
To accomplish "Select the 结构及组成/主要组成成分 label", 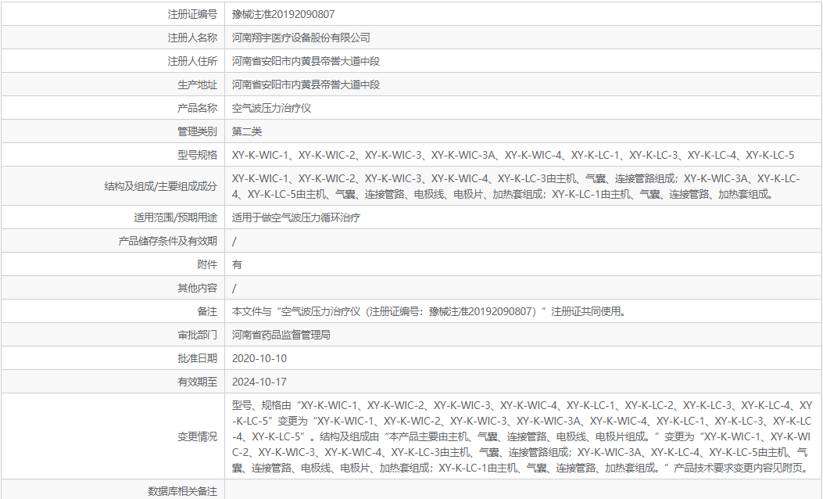I will [x=160, y=186].
